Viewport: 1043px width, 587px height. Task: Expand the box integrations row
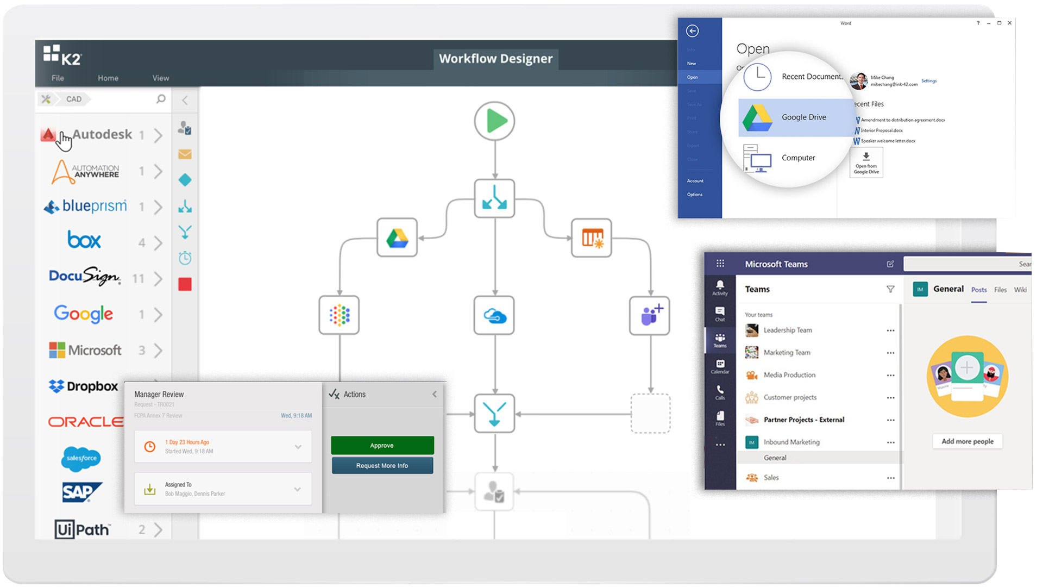point(158,242)
